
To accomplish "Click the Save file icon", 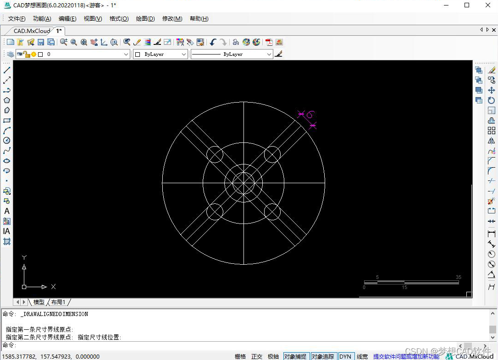I will tap(41, 42).
